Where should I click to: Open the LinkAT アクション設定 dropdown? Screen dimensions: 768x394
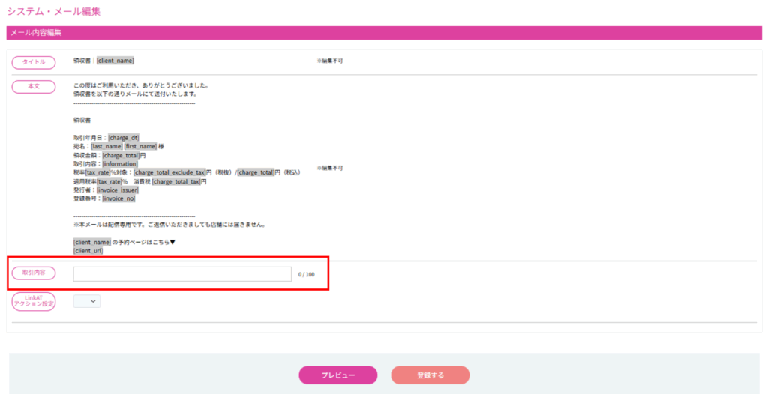pos(87,301)
